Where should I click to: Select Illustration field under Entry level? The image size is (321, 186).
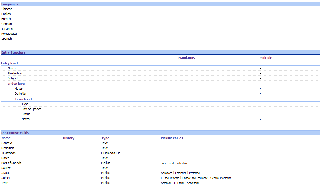click(15, 73)
